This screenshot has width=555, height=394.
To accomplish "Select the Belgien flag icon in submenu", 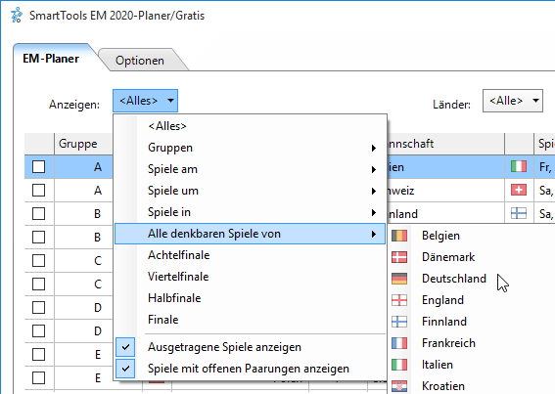I will (399, 236).
